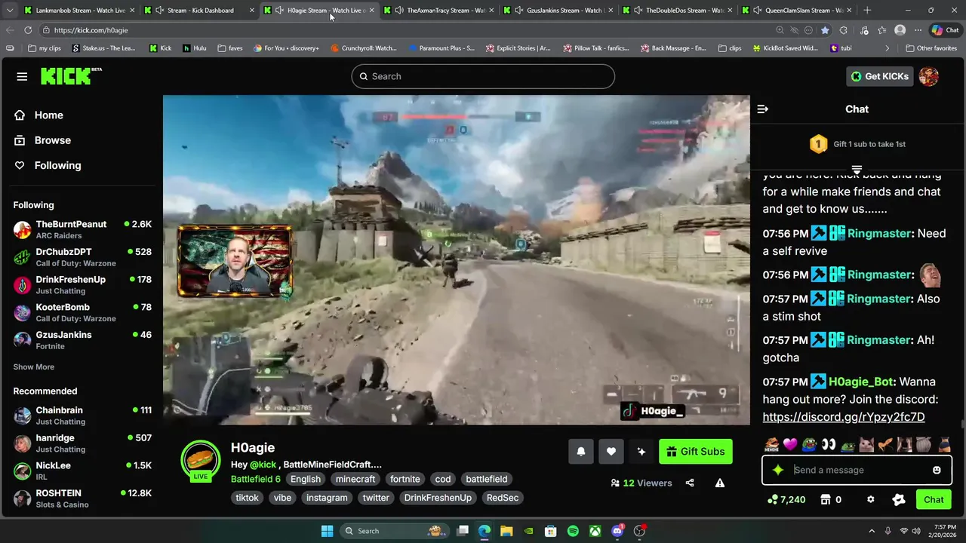Report the stream via warning icon
This screenshot has width=966, height=543.
point(720,483)
